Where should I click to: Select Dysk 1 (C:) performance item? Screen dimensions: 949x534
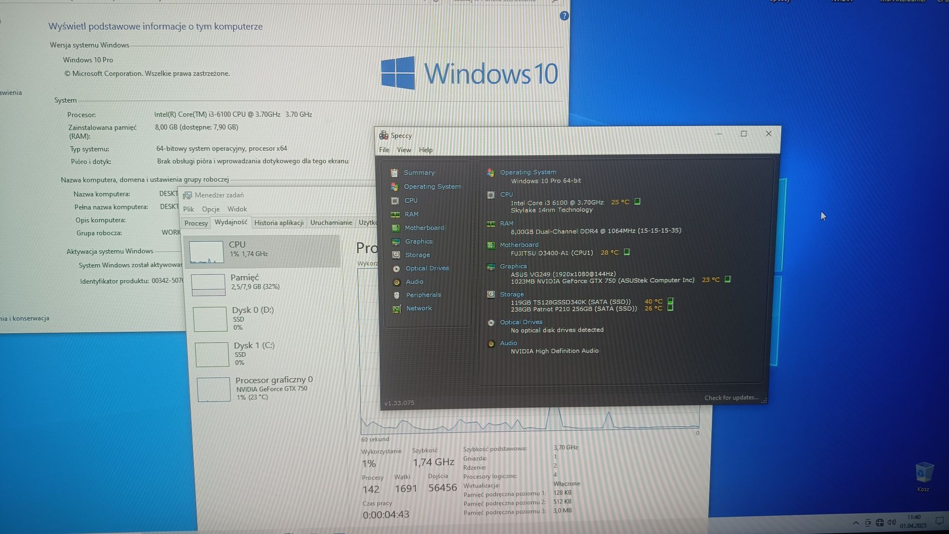coord(266,354)
